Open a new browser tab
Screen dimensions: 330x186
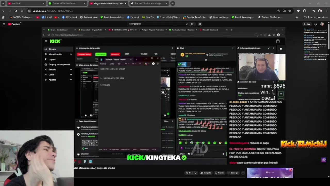point(173,3)
